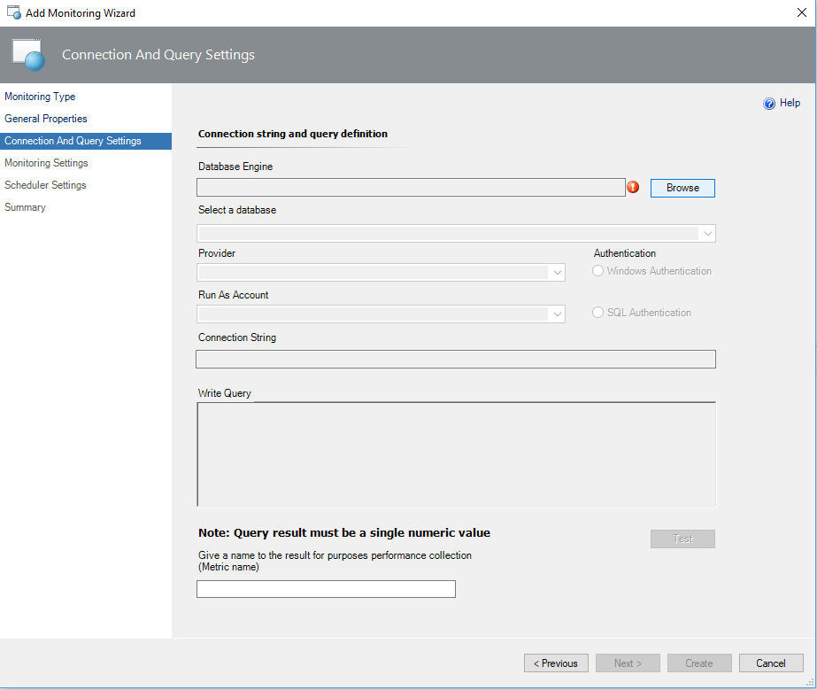Select Windows Authentication radio button
This screenshot has width=817, height=690.
pyautogui.click(x=599, y=271)
